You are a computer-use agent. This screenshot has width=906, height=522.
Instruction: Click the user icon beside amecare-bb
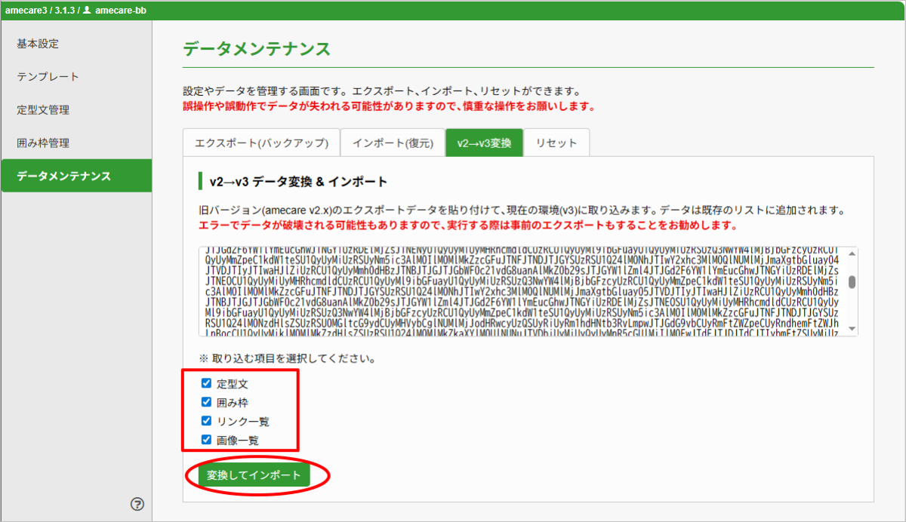[x=87, y=10]
